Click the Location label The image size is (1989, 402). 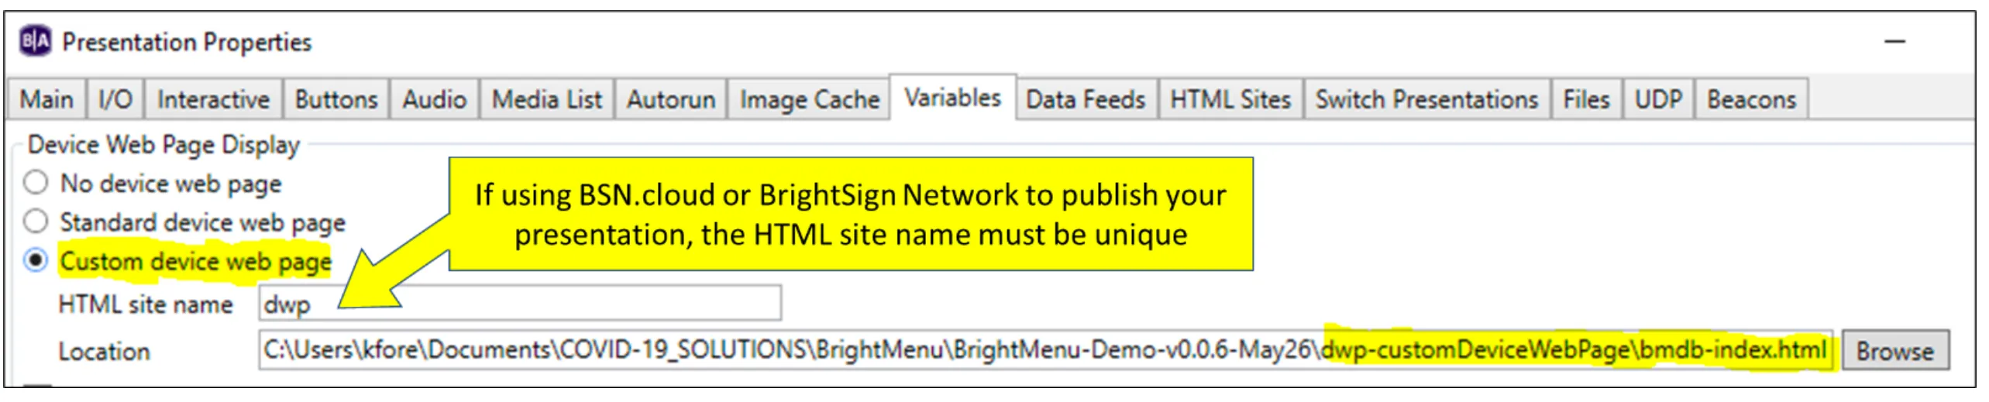pyautogui.click(x=105, y=352)
